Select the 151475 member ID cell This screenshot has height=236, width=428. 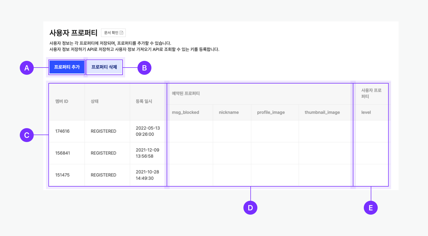62,175
